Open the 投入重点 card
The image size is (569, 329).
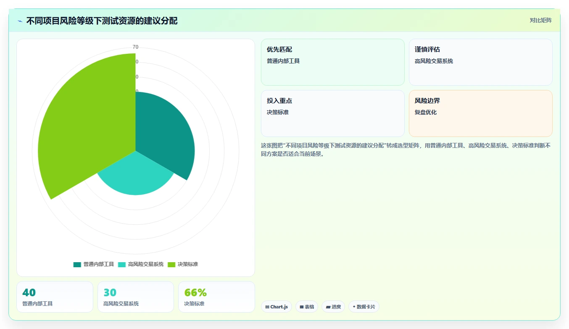pos(332,113)
